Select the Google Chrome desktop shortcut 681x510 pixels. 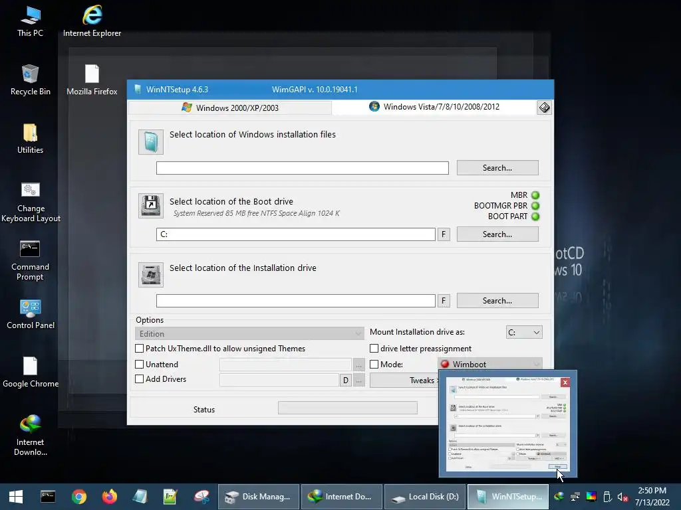[x=31, y=373]
